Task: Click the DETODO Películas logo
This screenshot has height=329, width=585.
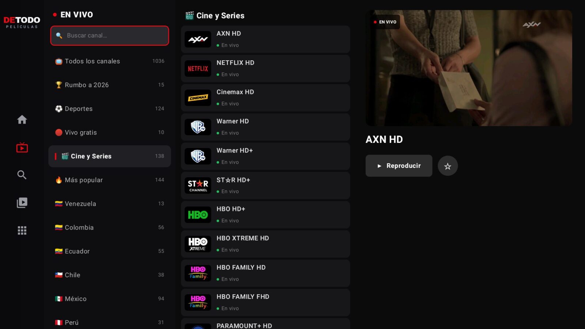Action: (x=22, y=22)
